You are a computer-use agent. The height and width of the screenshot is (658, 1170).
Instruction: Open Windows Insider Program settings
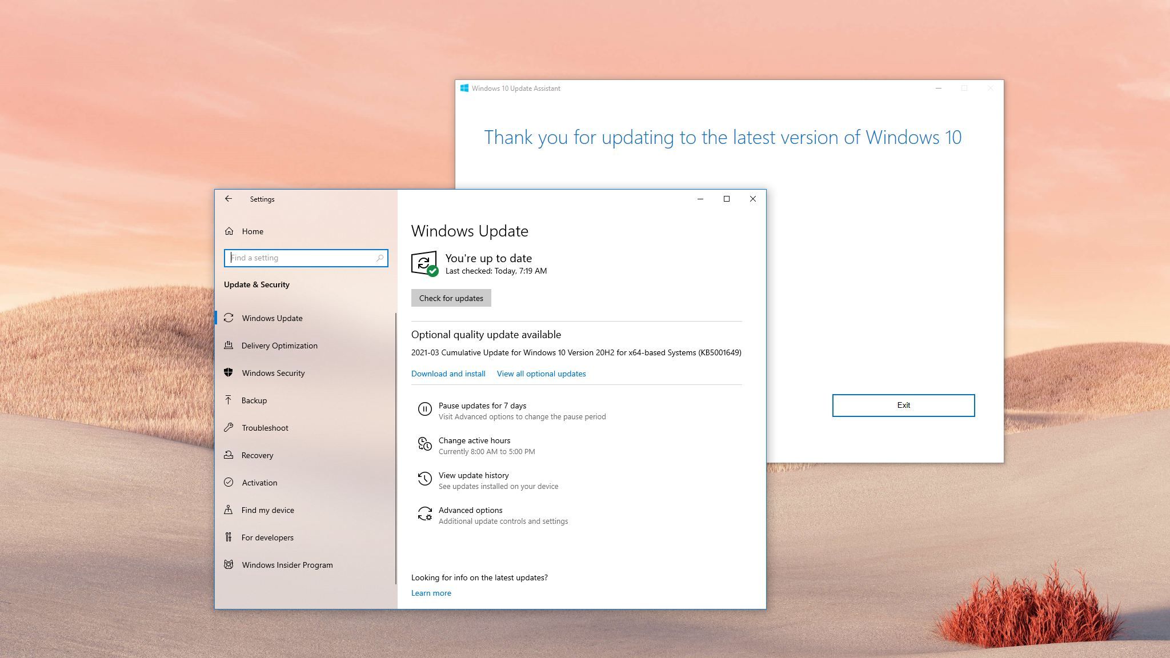(287, 565)
